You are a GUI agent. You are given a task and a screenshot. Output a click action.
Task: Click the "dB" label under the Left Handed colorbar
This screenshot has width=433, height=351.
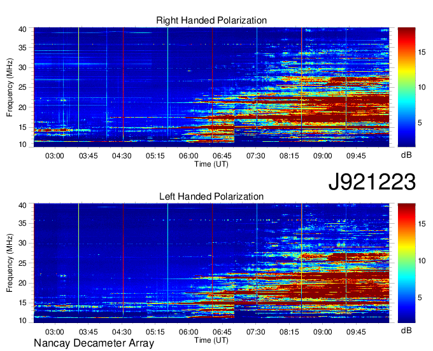click(x=406, y=330)
